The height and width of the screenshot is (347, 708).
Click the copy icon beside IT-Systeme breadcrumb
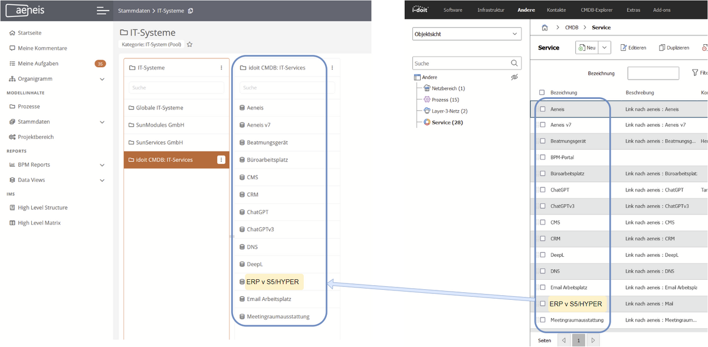tap(190, 11)
